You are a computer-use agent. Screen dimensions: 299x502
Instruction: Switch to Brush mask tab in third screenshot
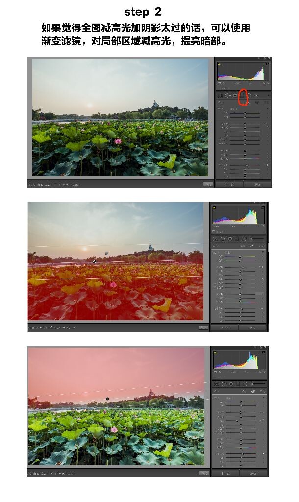tap(262, 391)
